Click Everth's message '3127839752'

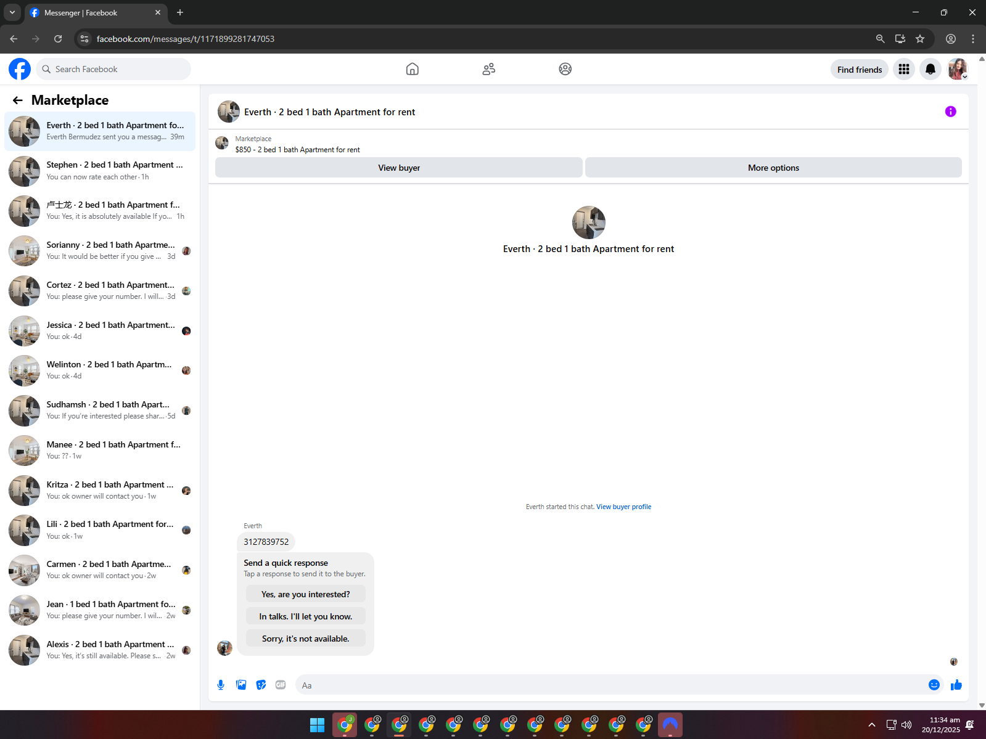point(266,542)
